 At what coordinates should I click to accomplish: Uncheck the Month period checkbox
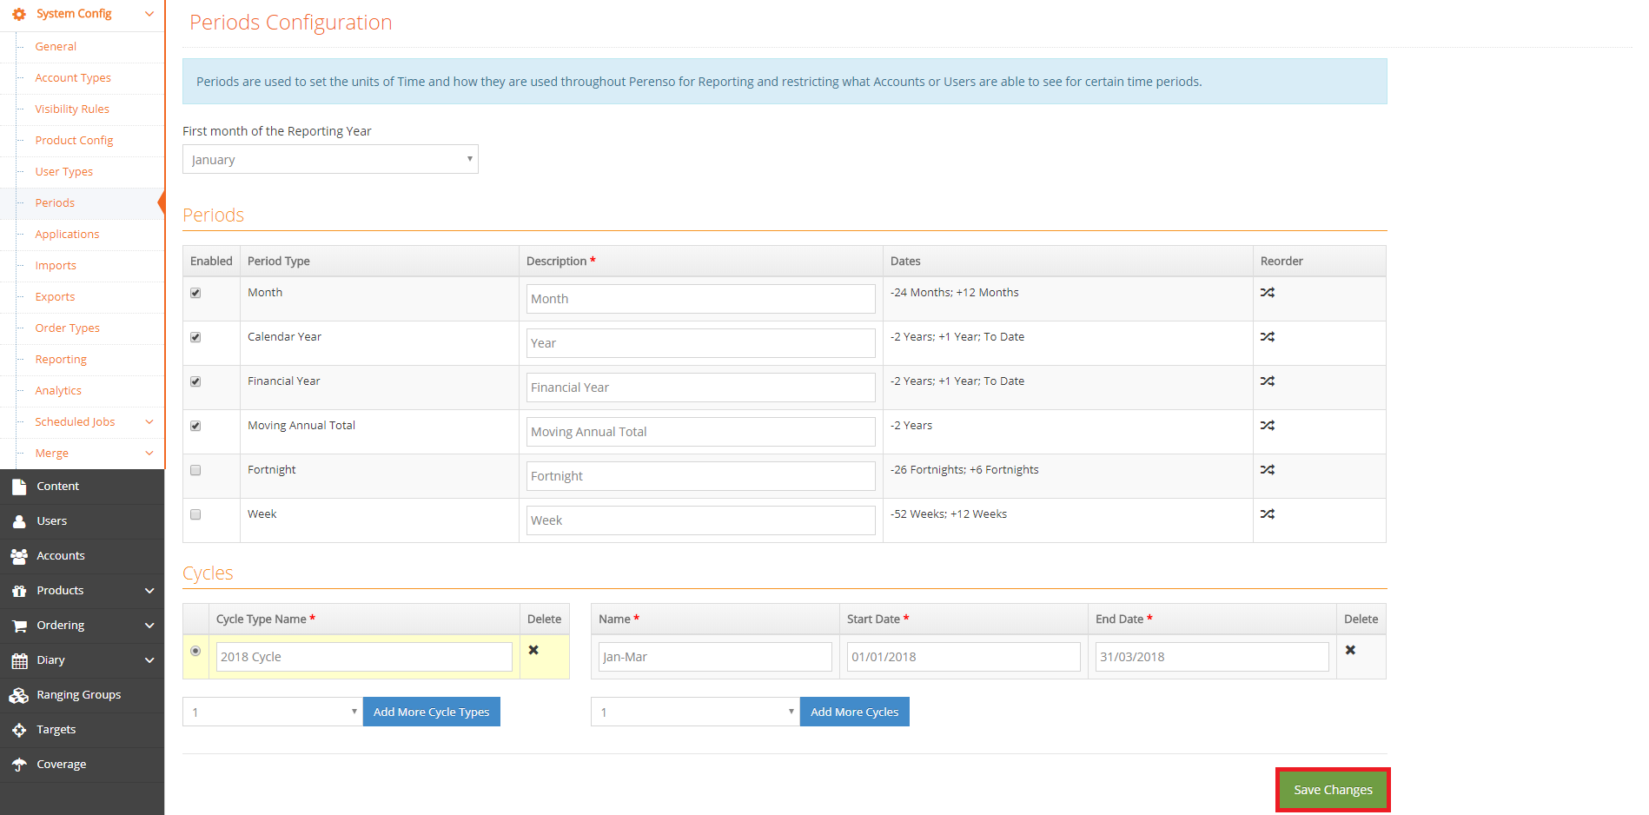(195, 293)
